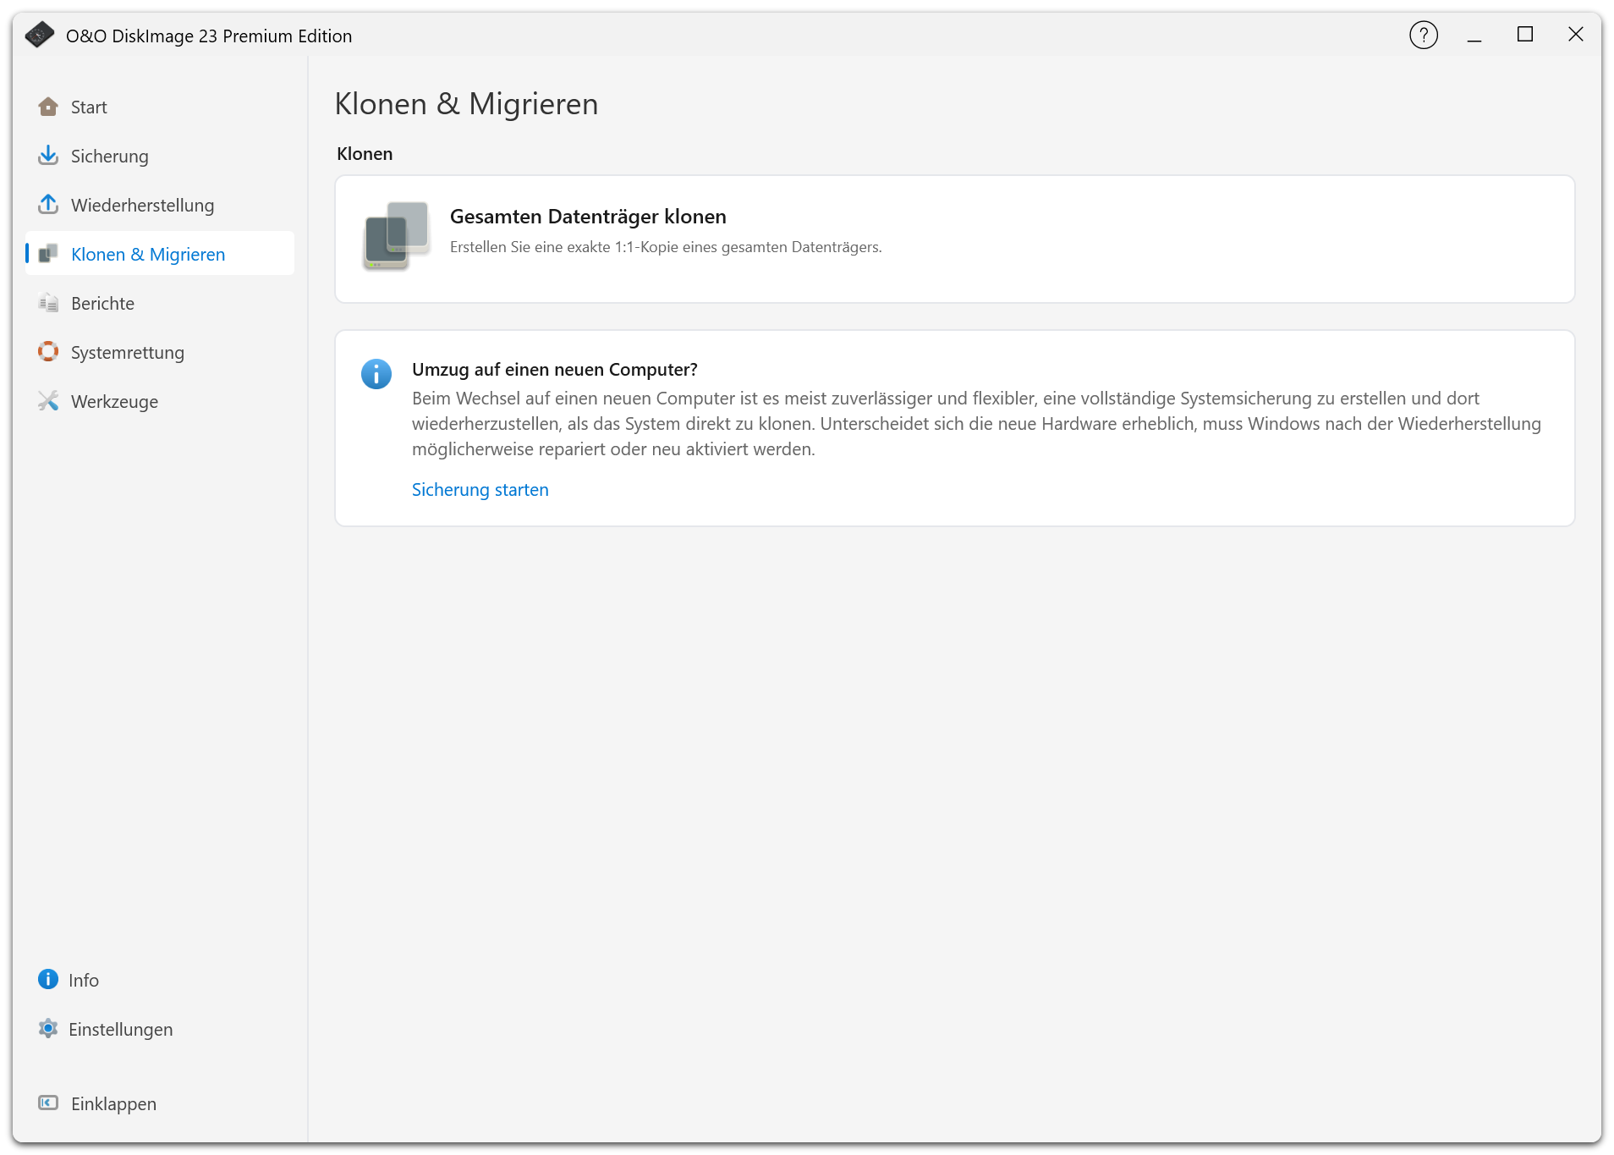Click the Info icon in sidebar
Screen dimensions: 1614x1155
point(48,980)
